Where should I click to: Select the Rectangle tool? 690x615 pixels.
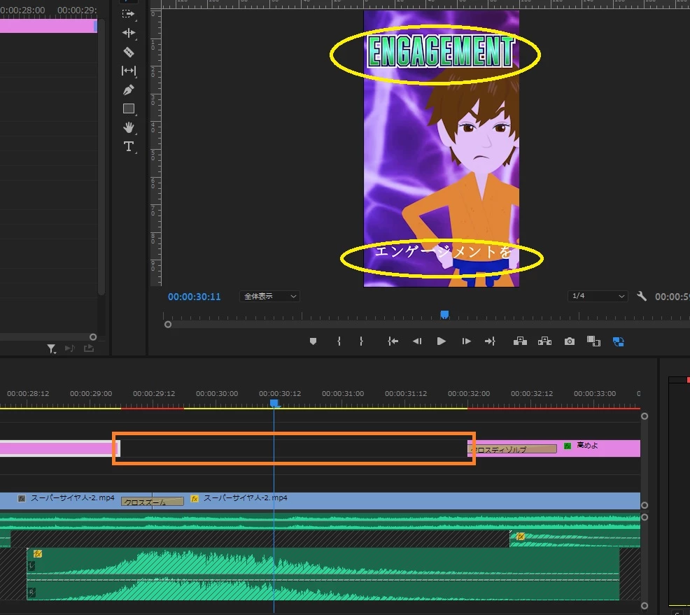coord(129,108)
